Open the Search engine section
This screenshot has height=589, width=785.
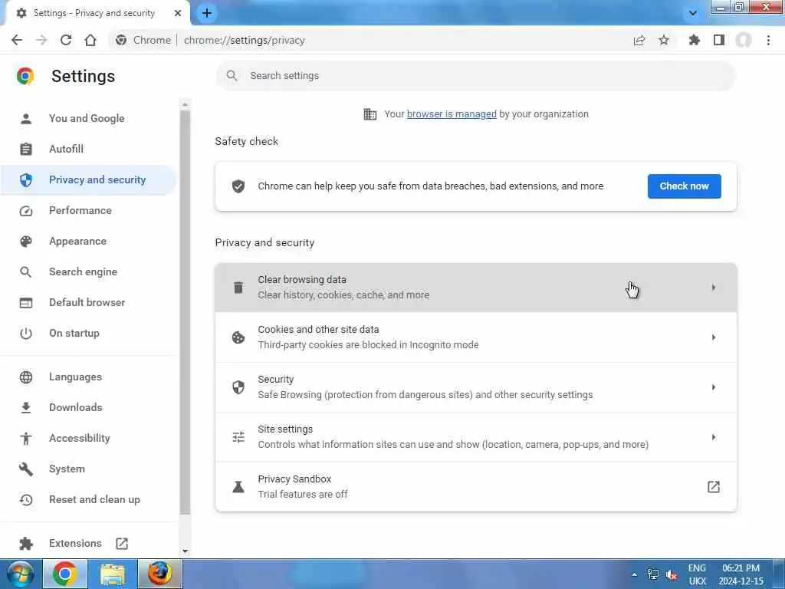(83, 271)
